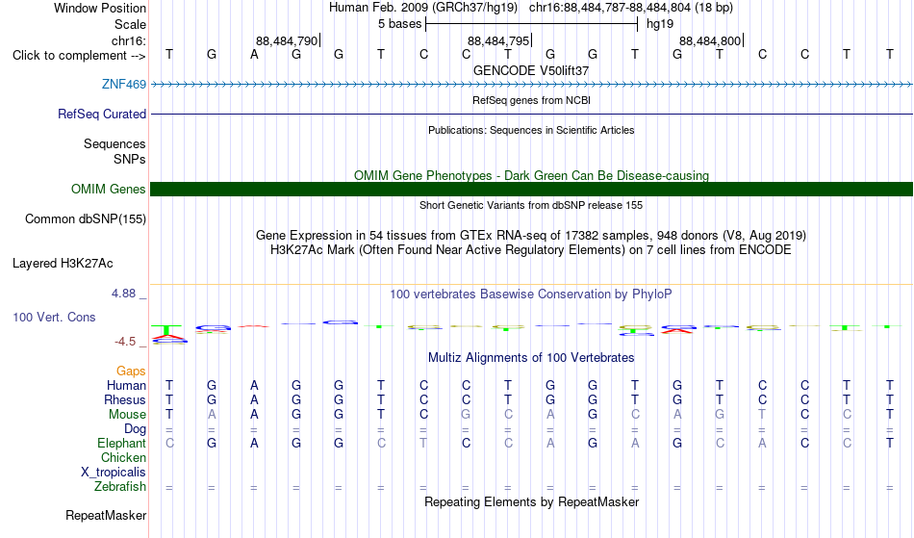Click the GENCODE V50lift37 track title
This screenshot has height=538, width=914.
pyautogui.click(x=531, y=70)
